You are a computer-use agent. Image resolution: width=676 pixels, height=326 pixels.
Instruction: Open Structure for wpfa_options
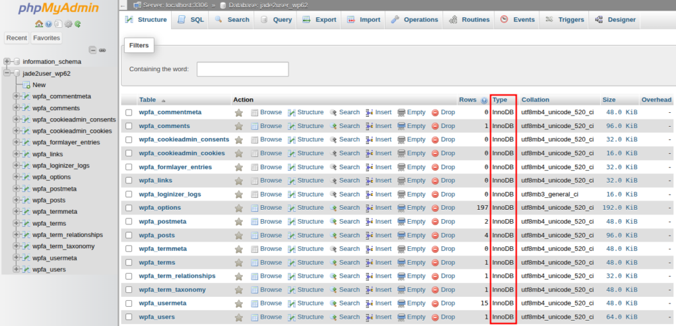click(306, 208)
